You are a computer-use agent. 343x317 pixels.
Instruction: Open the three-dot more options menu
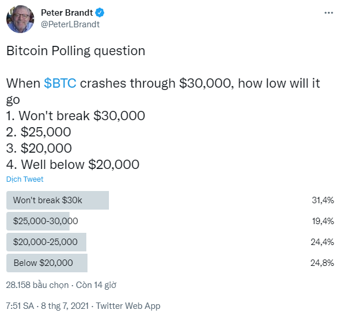click(329, 13)
